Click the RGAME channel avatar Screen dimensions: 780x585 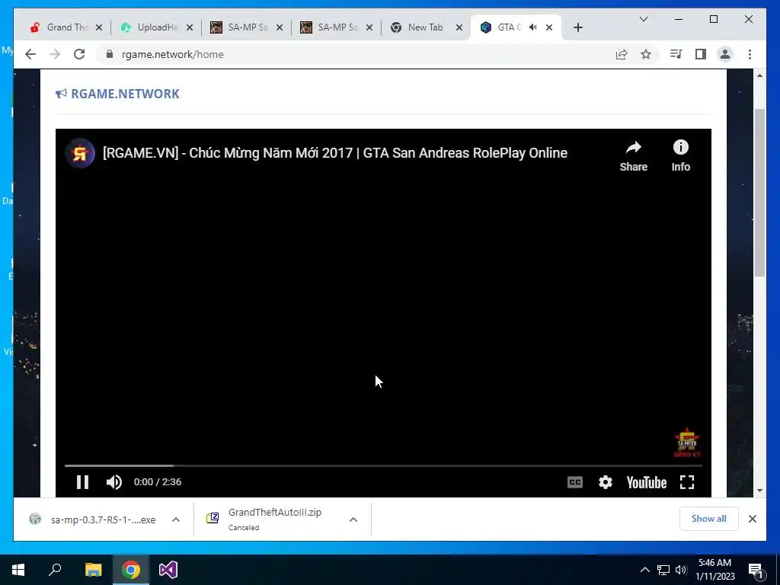coord(80,153)
